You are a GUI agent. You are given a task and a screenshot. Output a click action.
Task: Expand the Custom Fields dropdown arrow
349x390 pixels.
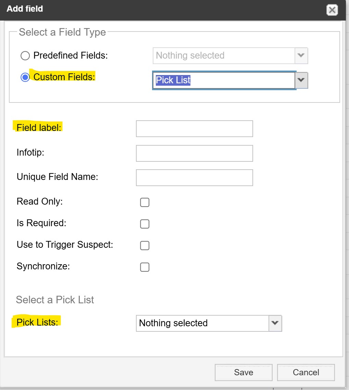pyautogui.click(x=301, y=80)
